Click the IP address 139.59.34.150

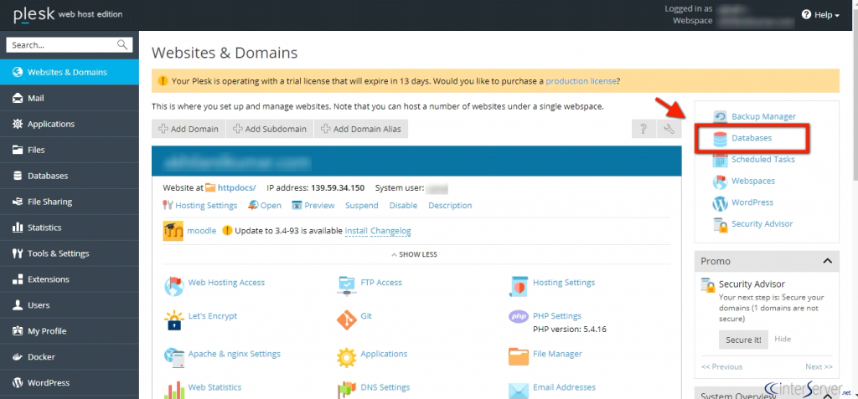[x=338, y=188]
